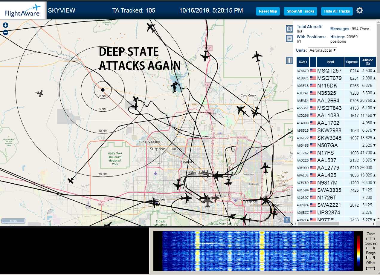The height and width of the screenshot is (275, 380).
Task: Click the ICAO code ACA6CD
Action: coord(303,71)
